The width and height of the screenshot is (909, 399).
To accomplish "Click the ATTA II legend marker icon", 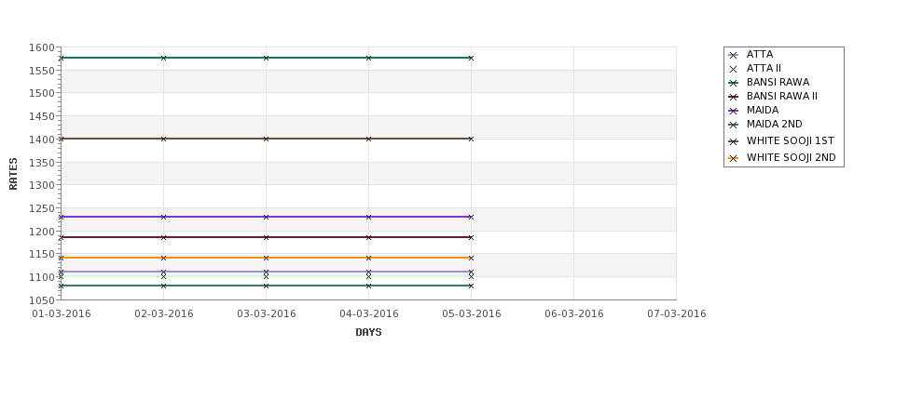I will tap(733, 70).
